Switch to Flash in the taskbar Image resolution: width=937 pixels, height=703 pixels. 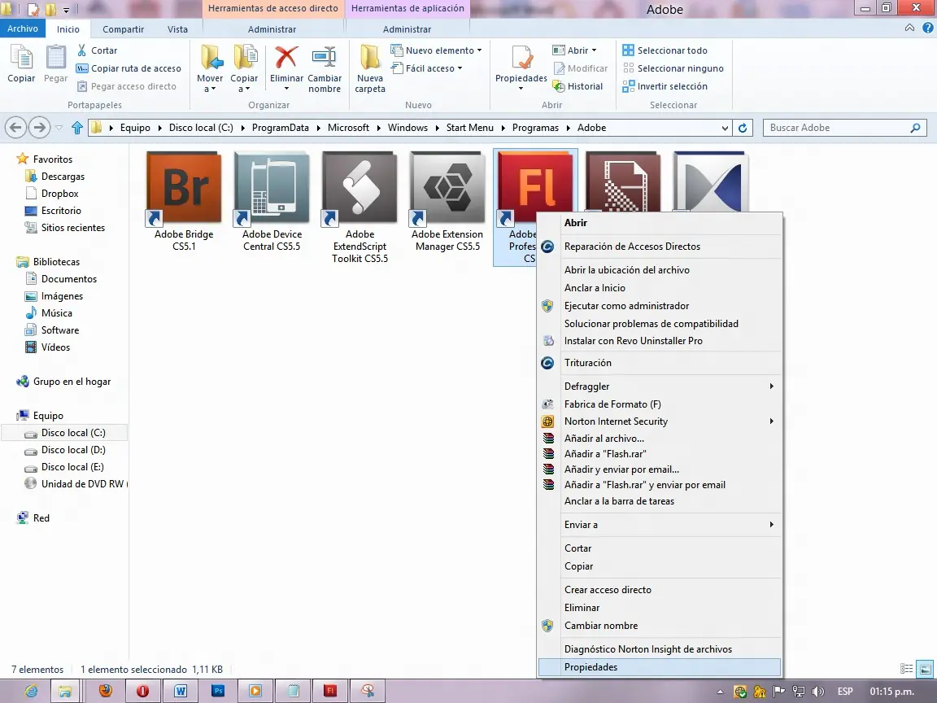330,691
